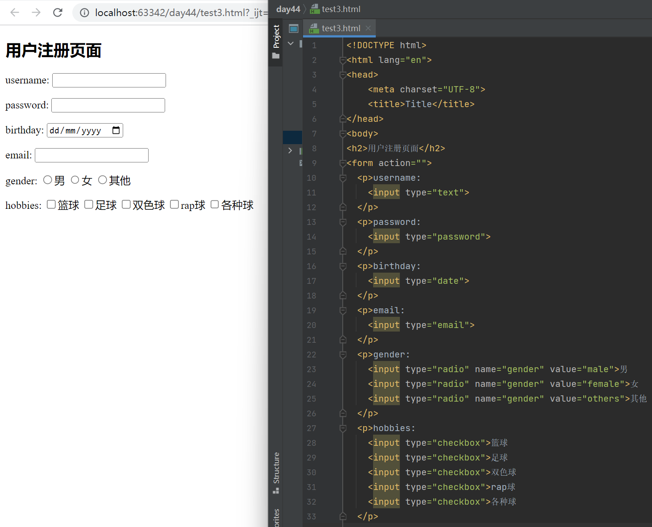The width and height of the screenshot is (652, 527).
Task: Fold the gender paragraph at line 22
Action: coord(343,355)
